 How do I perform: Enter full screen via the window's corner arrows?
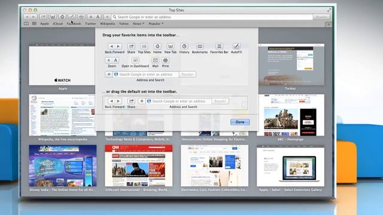point(329,10)
